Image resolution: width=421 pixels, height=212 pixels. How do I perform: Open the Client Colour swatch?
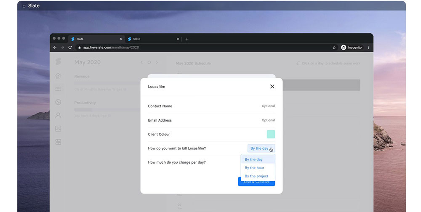point(271,134)
